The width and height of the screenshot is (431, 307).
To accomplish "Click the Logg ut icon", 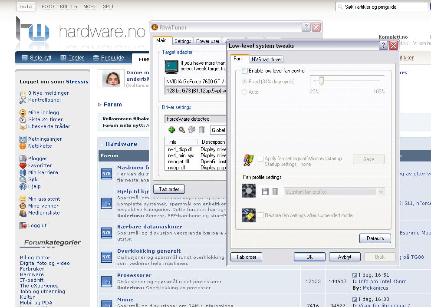I will [x=23, y=225].
